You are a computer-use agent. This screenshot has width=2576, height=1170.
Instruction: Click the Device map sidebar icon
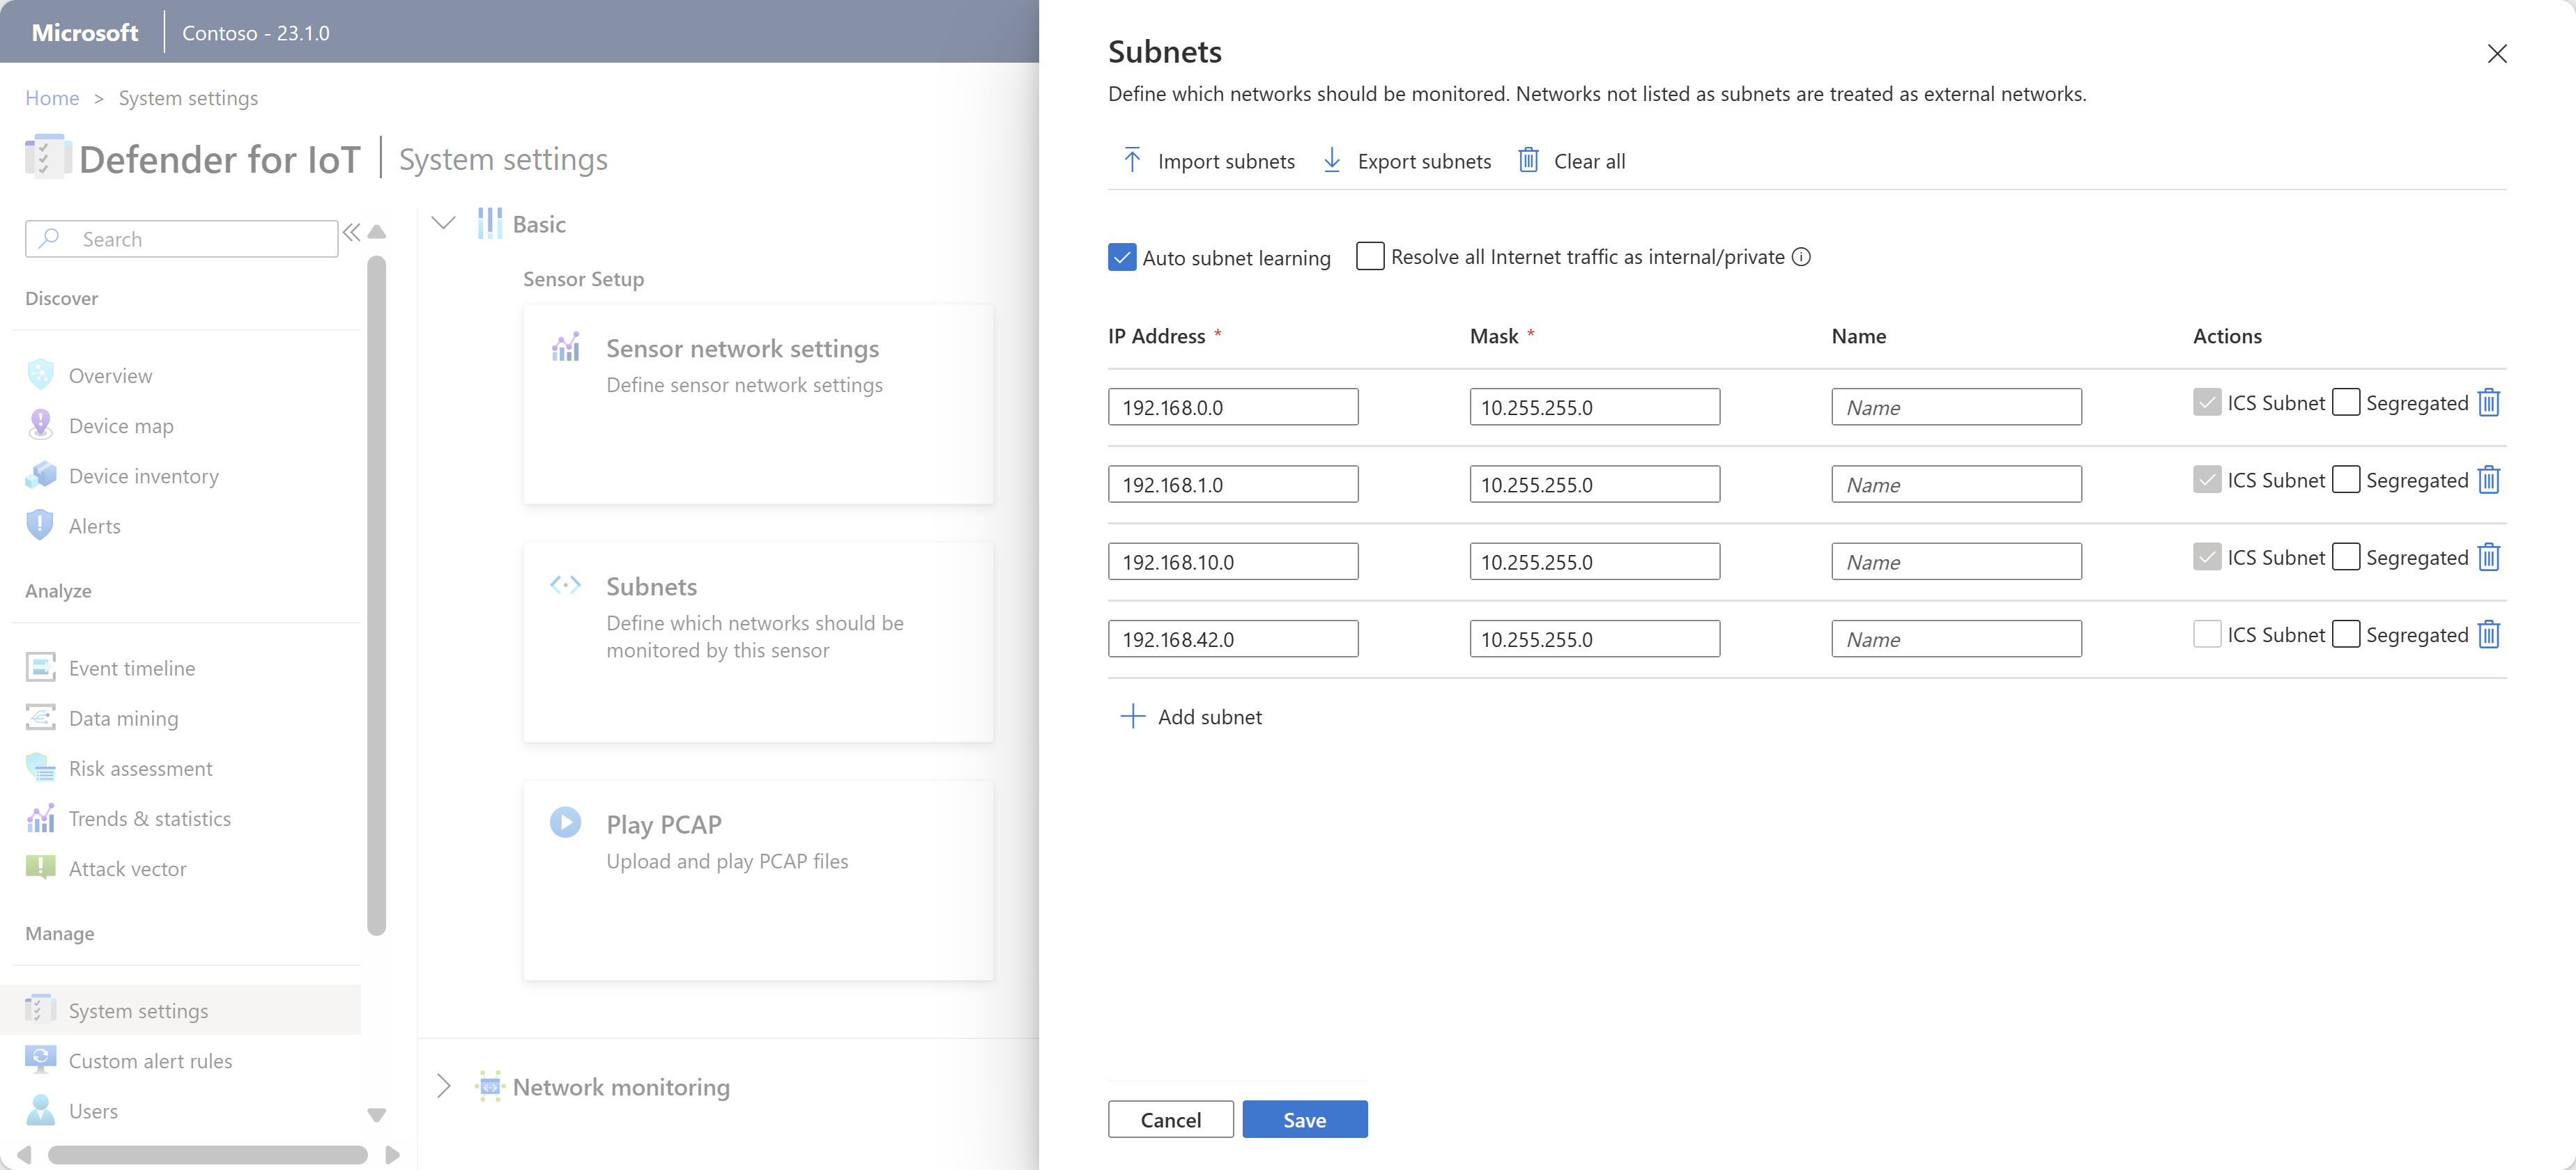click(x=41, y=423)
